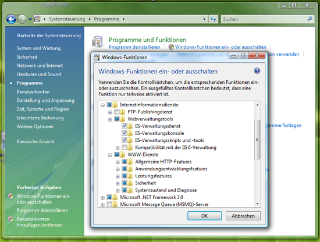The width and height of the screenshot is (320, 242).
Task: Click Systemsteuerung in the address breadcrumb
Action: pyautogui.click(x=67, y=19)
